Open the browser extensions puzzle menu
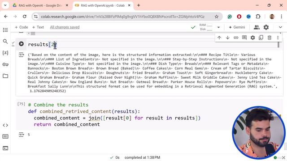 (258, 17)
